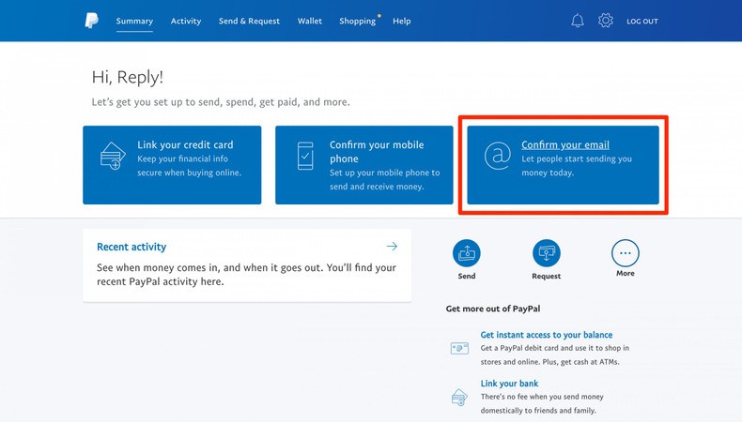This screenshot has width=742, height=422.
Task: Go to the Wallet tab
Action: pos(310,21)
